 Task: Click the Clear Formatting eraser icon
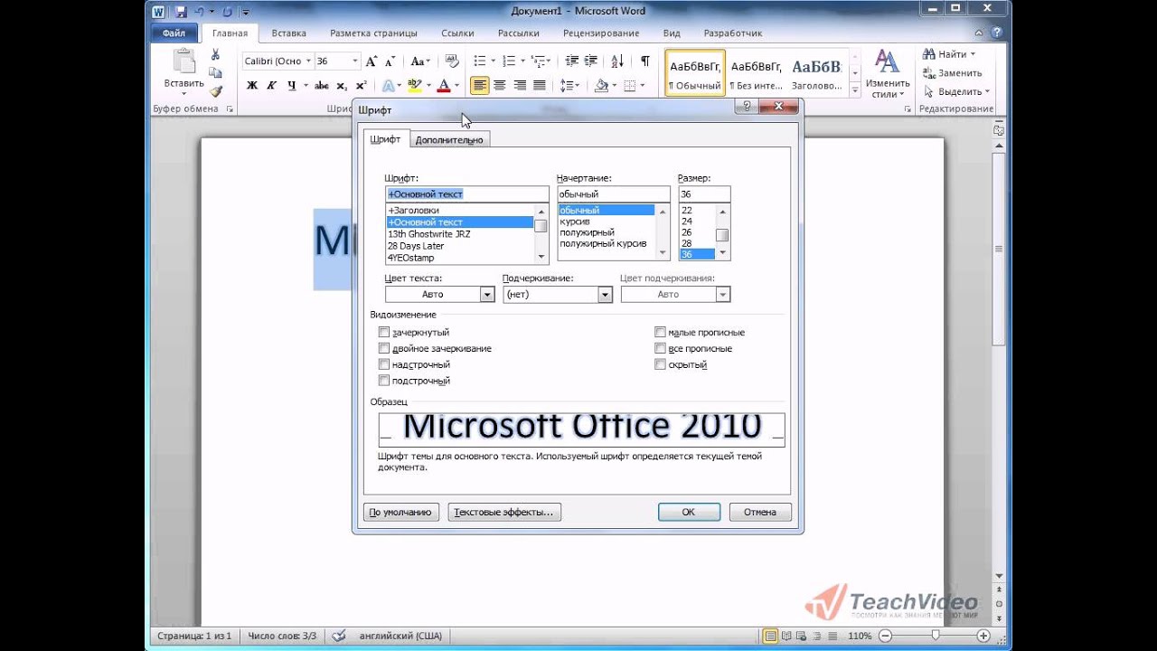coord(453,61)
